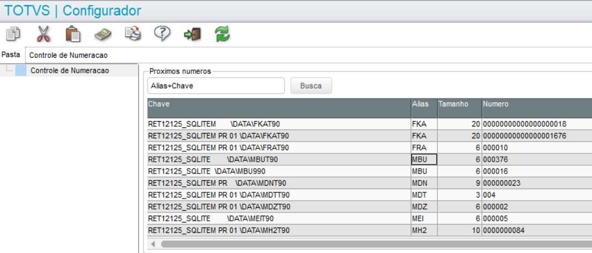This screenshot has width=592, height=253.
Task: Click number cell 000005
Action: [x=537, y=219]
